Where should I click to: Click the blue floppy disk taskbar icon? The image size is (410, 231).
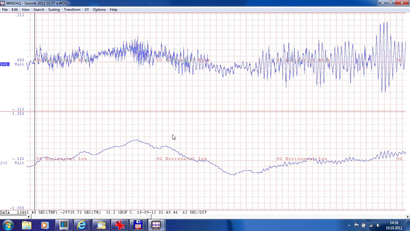pyautogui.click(x=138, y=225)
